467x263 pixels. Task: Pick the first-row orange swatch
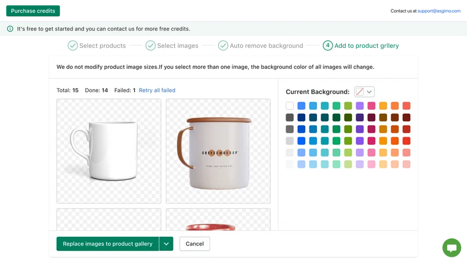point(395,106)
